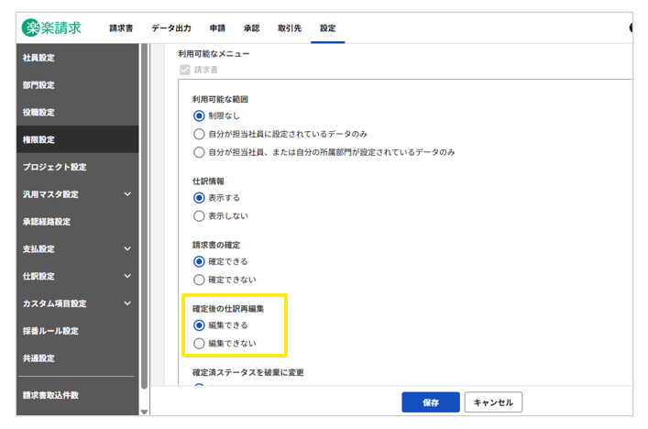Click the 楽楽請求 logo icon

[x=32, y=28]
